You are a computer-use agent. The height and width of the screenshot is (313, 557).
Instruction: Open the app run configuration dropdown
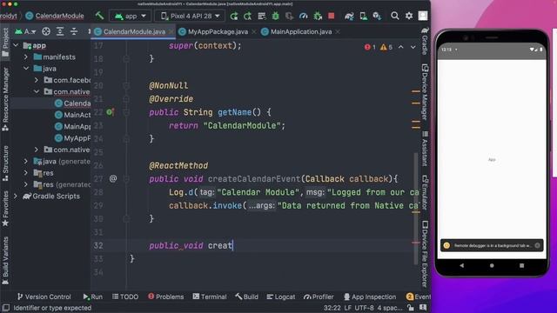coord(131,16)
